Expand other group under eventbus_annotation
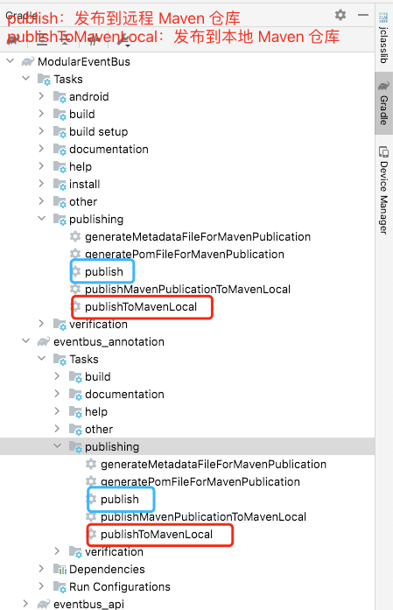Viewport: 393px width, 610px height. (57, 429)
